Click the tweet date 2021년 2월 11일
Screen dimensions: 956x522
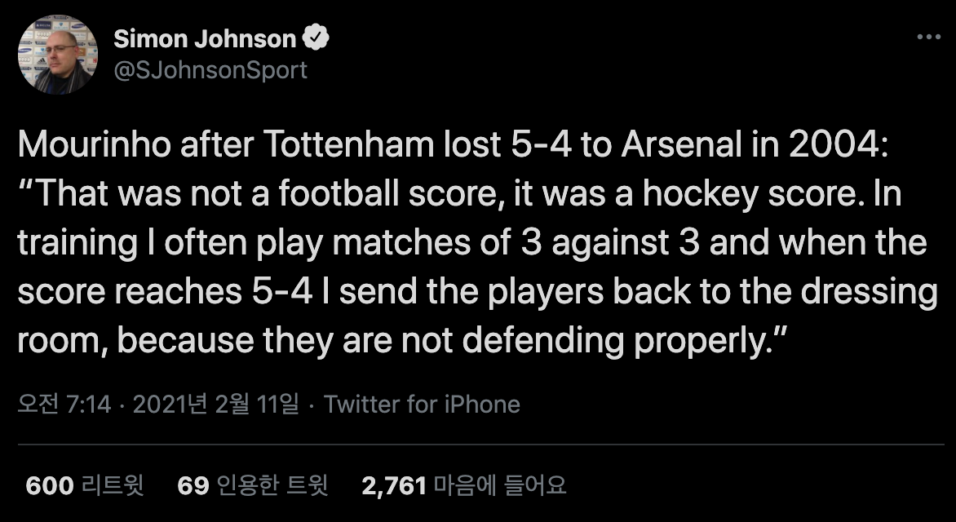click(215, 404)
